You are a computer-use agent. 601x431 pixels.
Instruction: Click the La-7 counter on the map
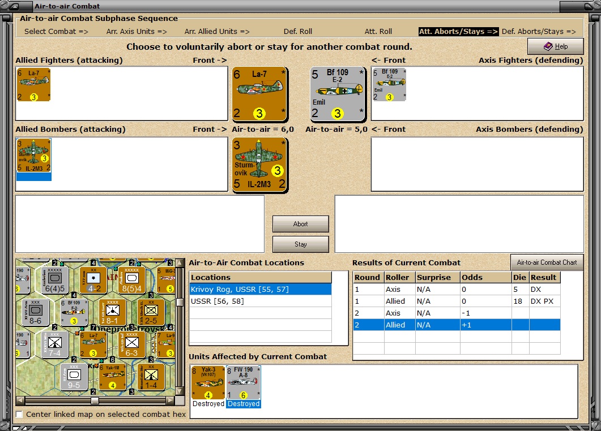click(x=93, y=344)
